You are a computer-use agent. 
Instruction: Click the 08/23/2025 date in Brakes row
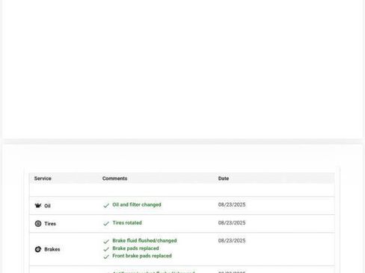point(232,241)
